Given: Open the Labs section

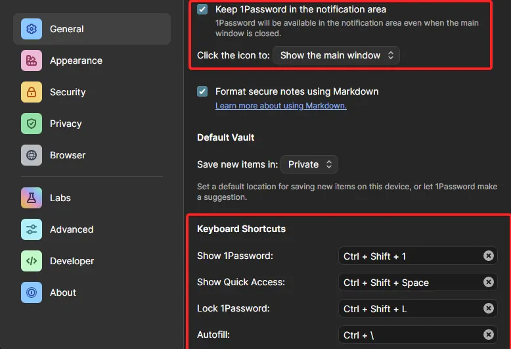Looking at the screenshot, I should pos(92,198).
